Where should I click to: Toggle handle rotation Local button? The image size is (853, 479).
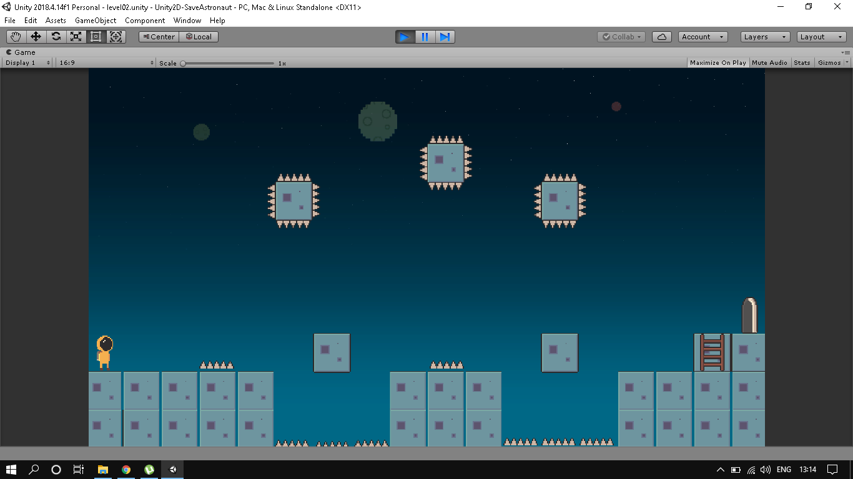[199, 37]
